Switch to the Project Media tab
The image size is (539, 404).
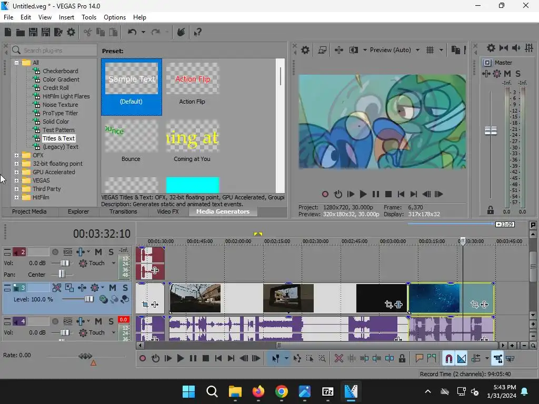point(29,211)
